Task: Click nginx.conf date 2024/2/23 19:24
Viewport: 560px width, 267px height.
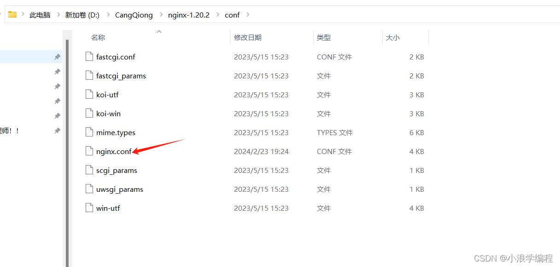Action: click(261, 151)
